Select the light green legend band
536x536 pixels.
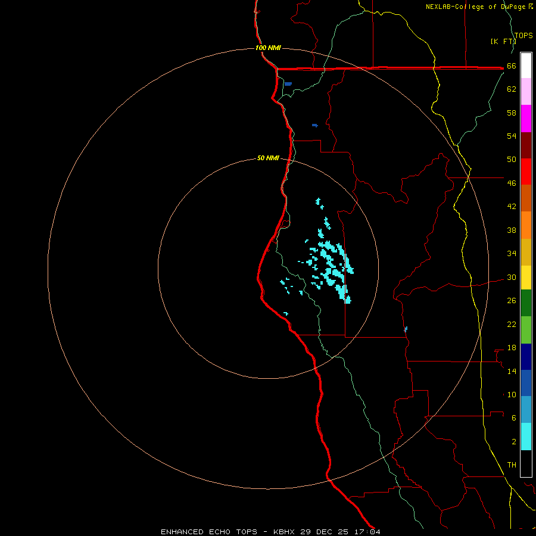click(x=526, y=330)
